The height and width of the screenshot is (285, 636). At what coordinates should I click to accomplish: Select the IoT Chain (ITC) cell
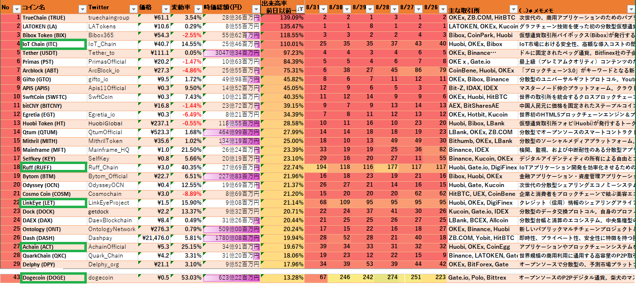click(53, 44)
